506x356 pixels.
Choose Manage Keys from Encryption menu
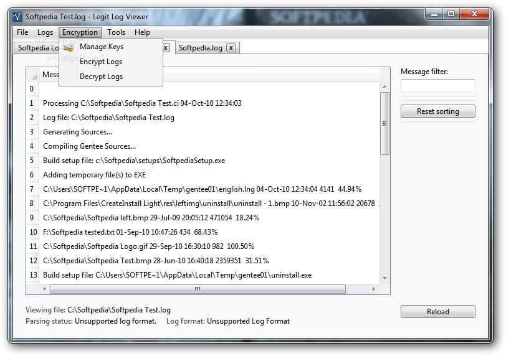(x=111, y=47)
